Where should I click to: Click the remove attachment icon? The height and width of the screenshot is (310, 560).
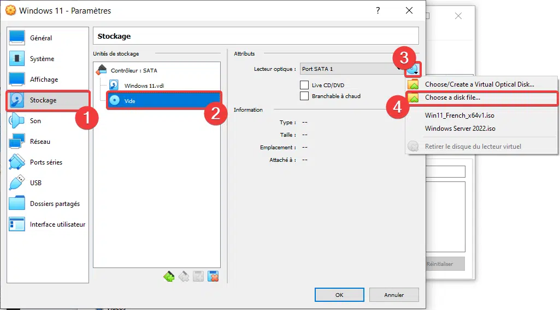tap(213, 276)
